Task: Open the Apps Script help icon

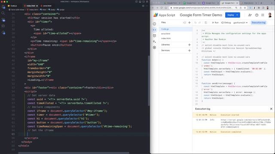Action: 257,15
